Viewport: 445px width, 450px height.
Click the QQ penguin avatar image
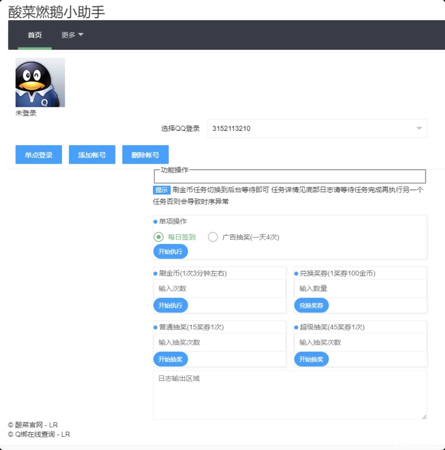click(x=40, y=82)
